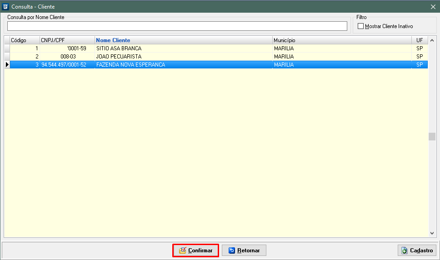This screenshot has height=260, width=440.
Task: Click the Retornar blue arrow icon
Action: tap(232, 250)
